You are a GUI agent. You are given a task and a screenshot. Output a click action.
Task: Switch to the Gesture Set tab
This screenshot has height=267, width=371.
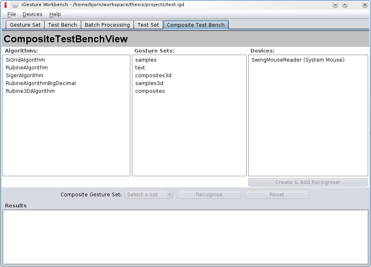[x=25, y=25]
